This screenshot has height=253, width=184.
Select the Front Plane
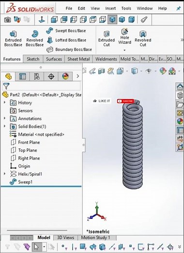click(x=25, y=142)
